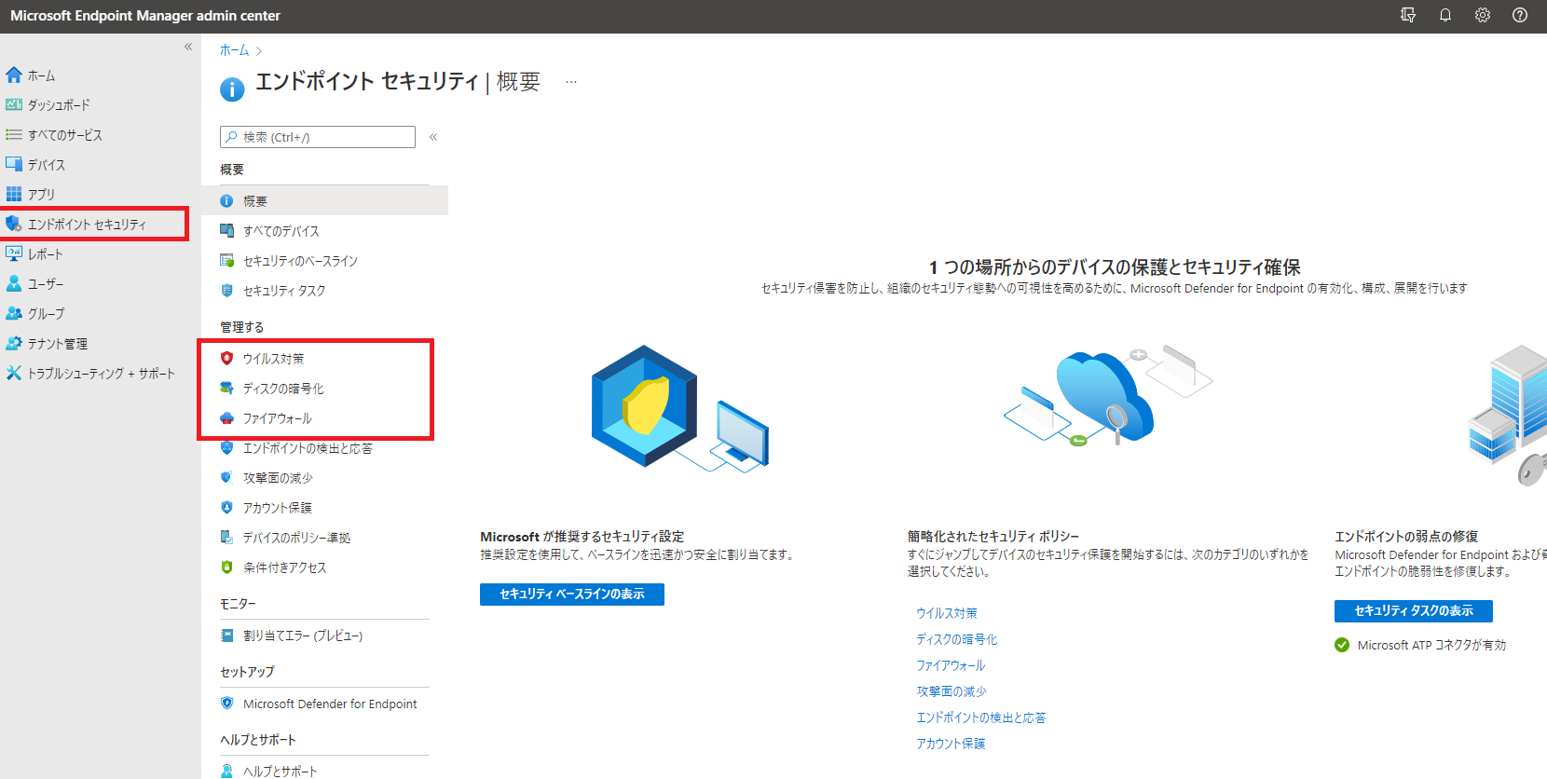Open the settings gear in the header
Screen dimensions: 1547x779
click(x=1483, y=15)
